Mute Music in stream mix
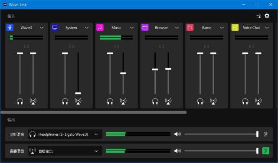The height and width of the screenshot is (163, 278). [x=123, y=101]
